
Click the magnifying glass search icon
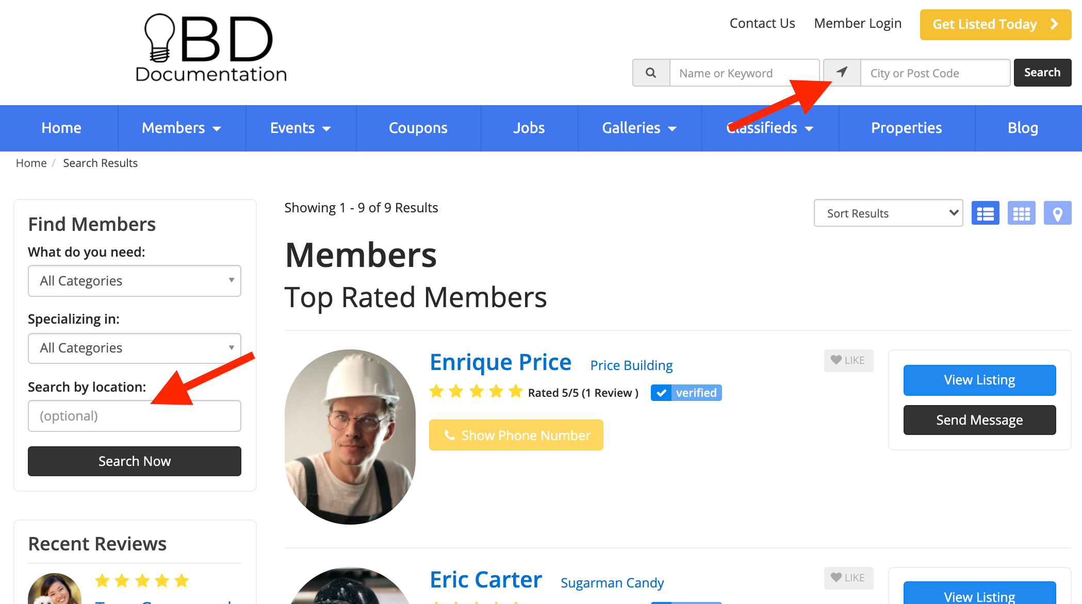point(651,73)
